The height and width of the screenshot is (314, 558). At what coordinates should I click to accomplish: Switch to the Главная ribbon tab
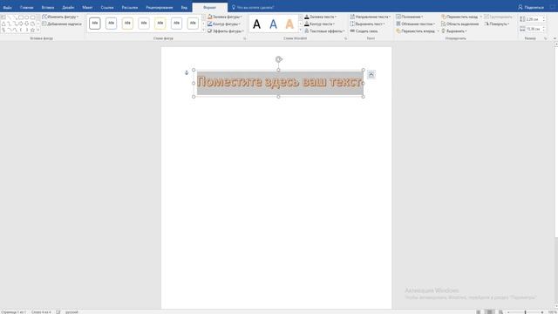pos(27,7)
